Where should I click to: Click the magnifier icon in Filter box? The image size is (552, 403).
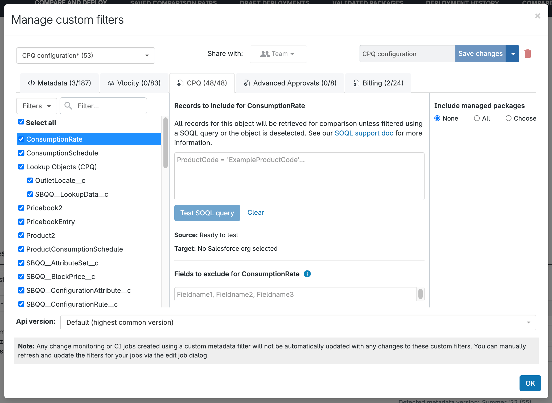click(x=68, y=106)
